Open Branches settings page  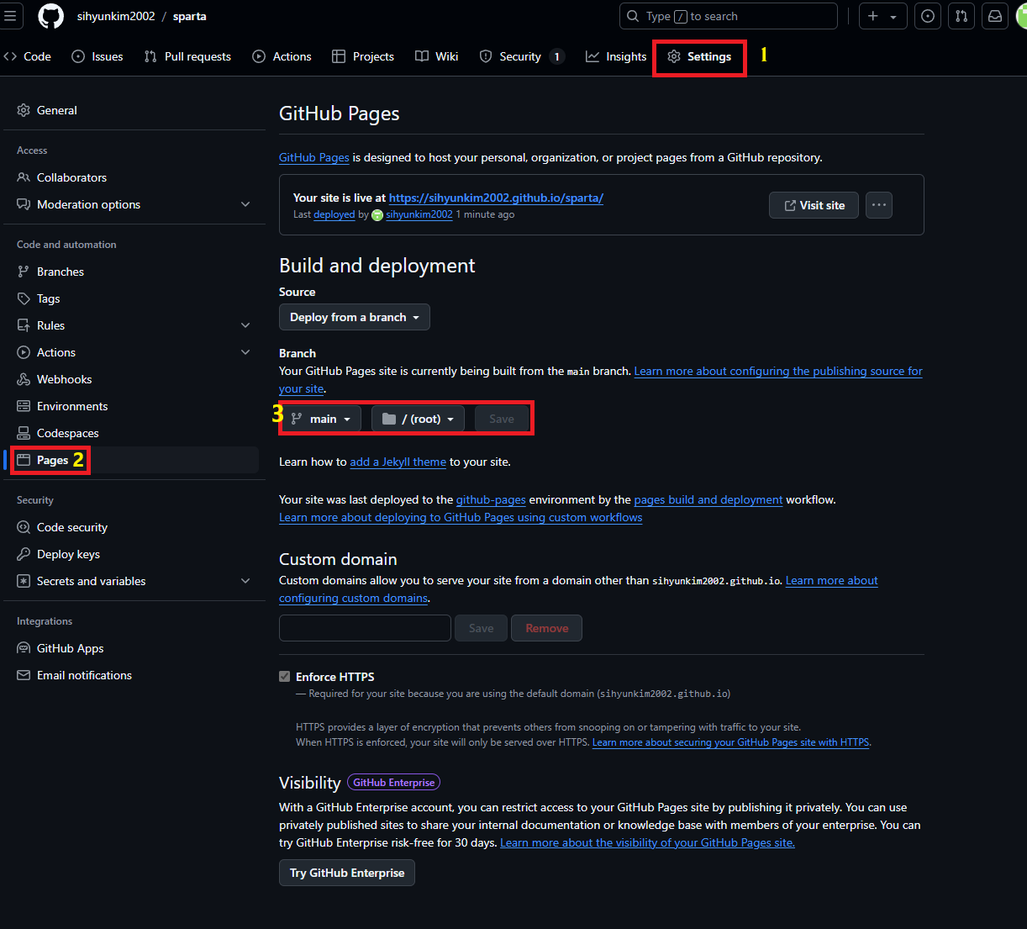[x=134, y=272]
